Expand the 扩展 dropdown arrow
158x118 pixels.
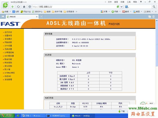coord(109,12)
